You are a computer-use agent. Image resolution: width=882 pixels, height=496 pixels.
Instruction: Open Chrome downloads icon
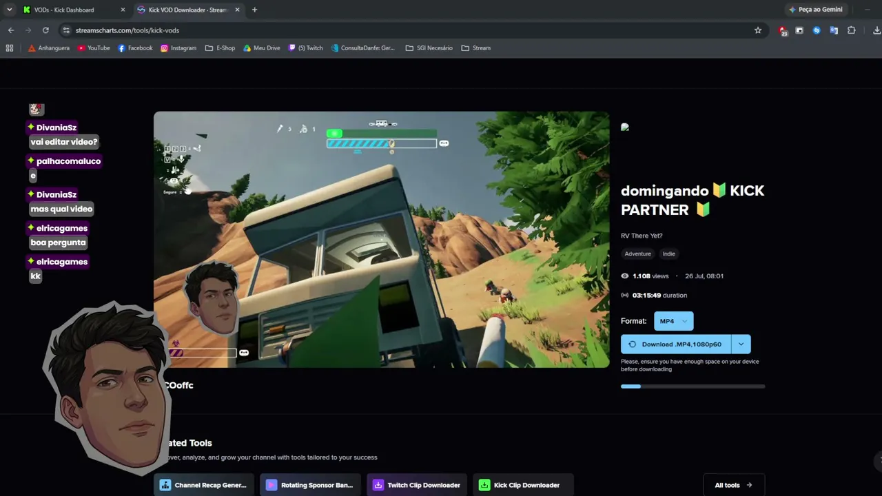point(876,30)
